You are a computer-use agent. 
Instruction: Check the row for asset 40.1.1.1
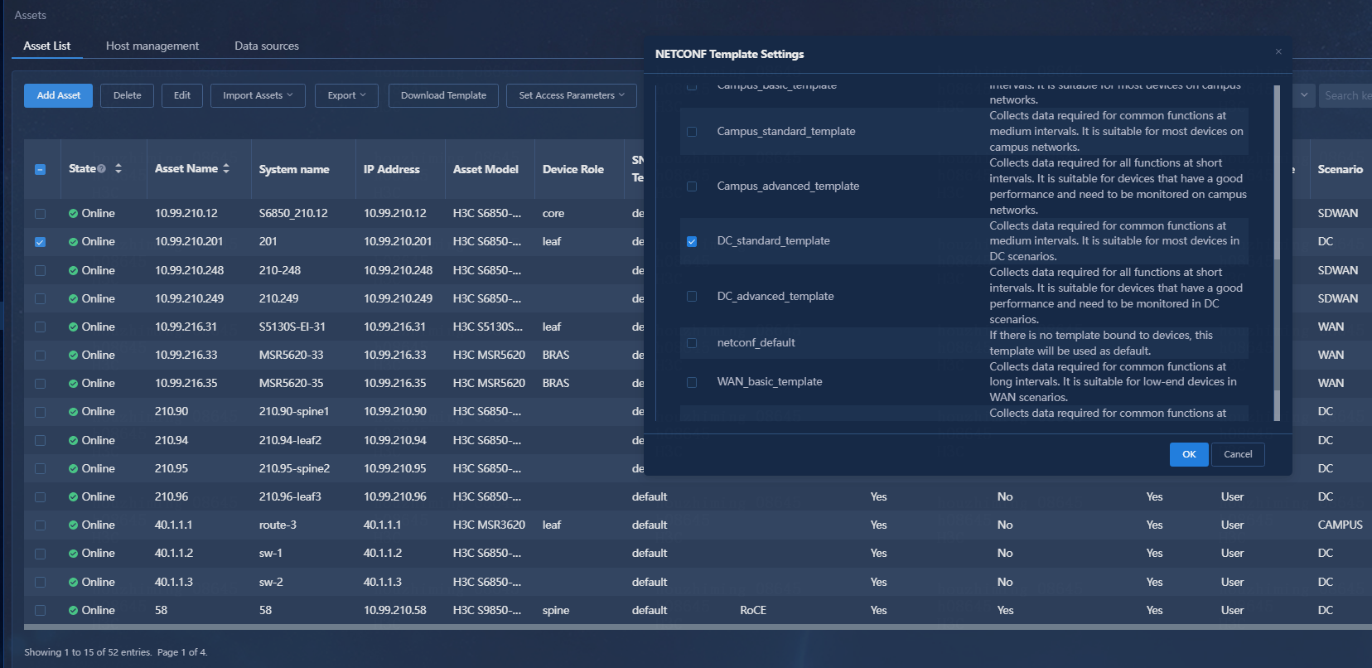tap(40, 525)
